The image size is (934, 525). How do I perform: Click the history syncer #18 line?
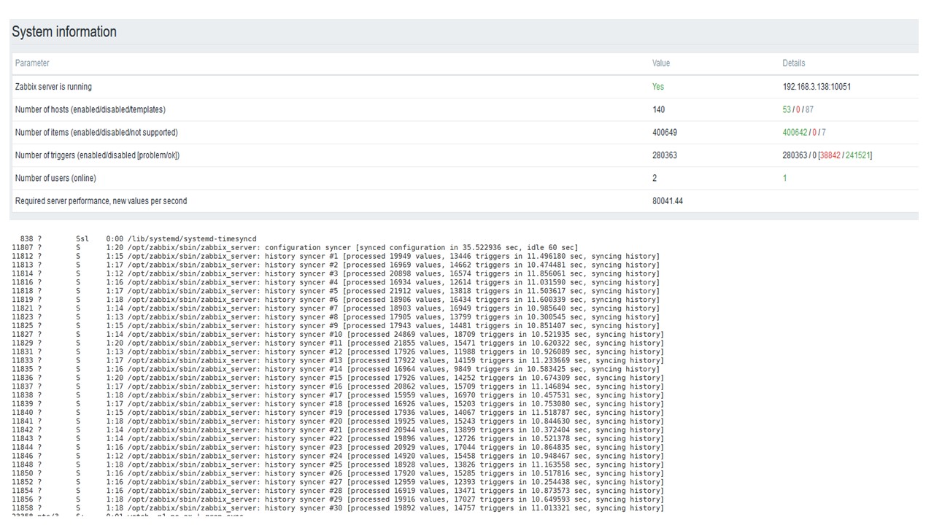tap(338, 404)
